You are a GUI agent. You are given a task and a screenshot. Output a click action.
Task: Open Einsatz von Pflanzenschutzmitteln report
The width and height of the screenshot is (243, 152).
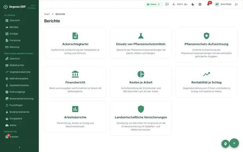[x=141, y=43]
